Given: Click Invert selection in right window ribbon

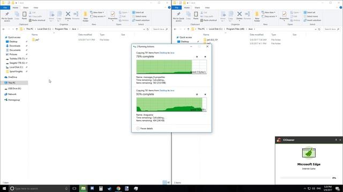Looking at the screenshot, I should (312, 20).
